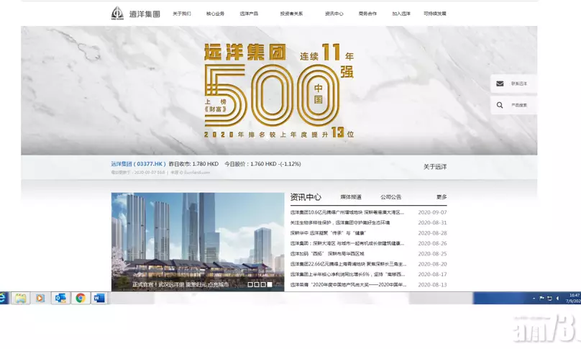Open the 核心业务 navigation menu
Image resolution: width=581 pixels, height=349 pixels.
pos(215,14)
